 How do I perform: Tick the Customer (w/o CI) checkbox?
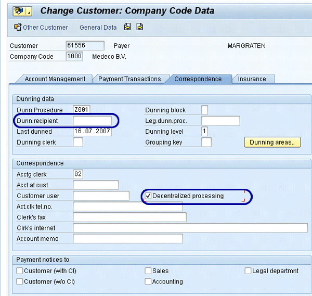point(20,282)
